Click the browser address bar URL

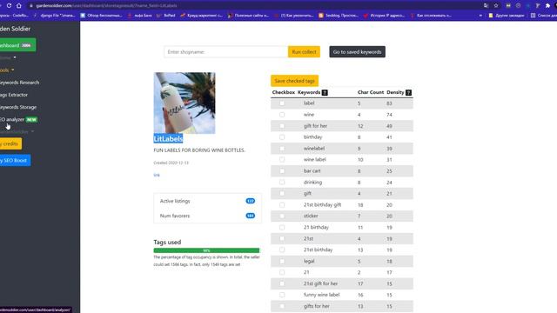tap(106, 6)
